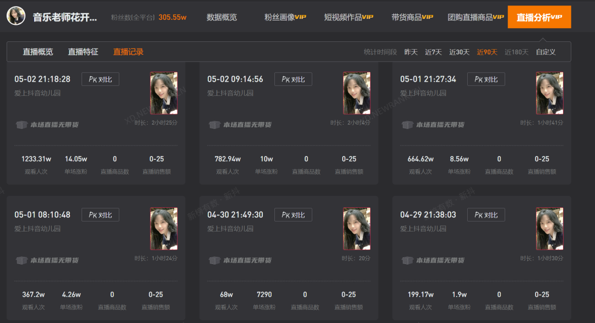Open the 粉丝画像 VIP section

coord(285,17)
